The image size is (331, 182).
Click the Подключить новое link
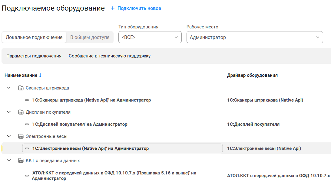139,8
